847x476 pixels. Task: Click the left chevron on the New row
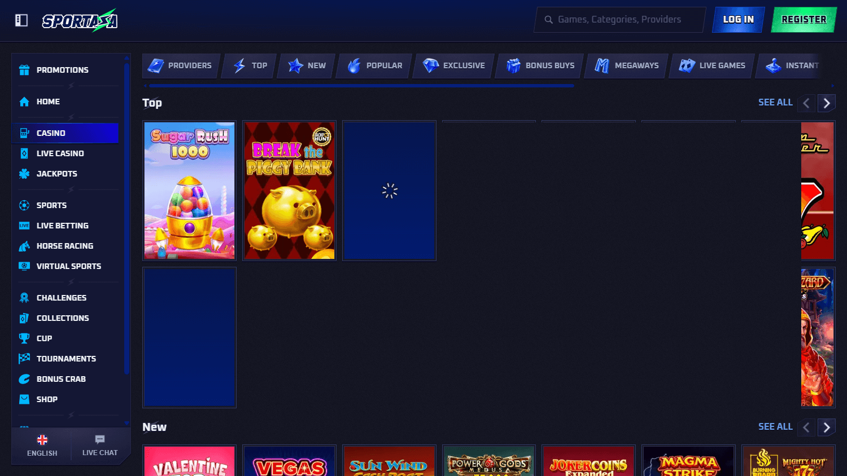(x=806, y=427)
